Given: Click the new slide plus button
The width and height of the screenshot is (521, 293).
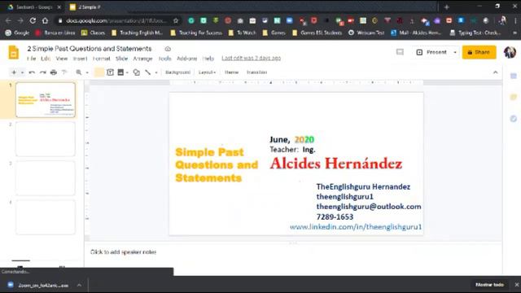Looking at the screenshot, I should pyautogui.click(x=14, y=72).
